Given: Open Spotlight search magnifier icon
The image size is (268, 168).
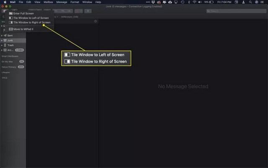Looking at the screenshot, I should point(250,2).
